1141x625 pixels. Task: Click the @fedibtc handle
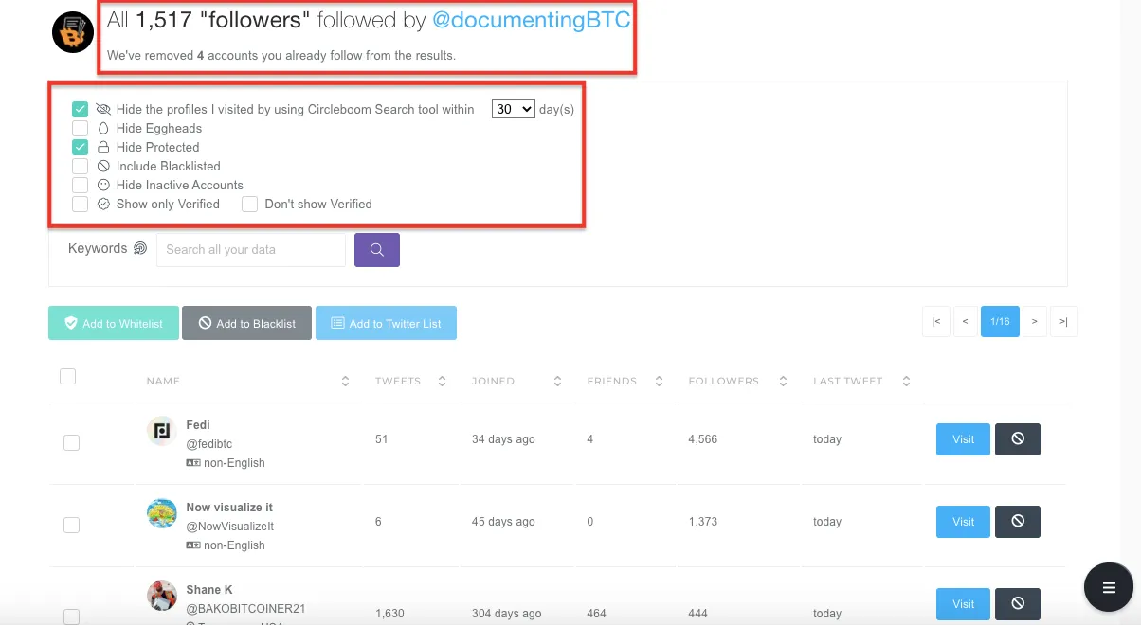[209, 444]
